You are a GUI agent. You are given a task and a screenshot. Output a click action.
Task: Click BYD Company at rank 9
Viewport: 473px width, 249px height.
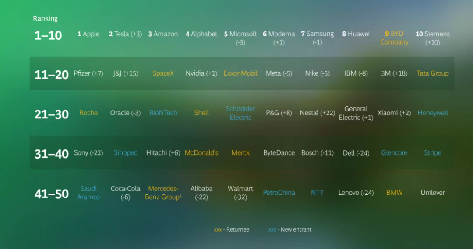point(394,38)
